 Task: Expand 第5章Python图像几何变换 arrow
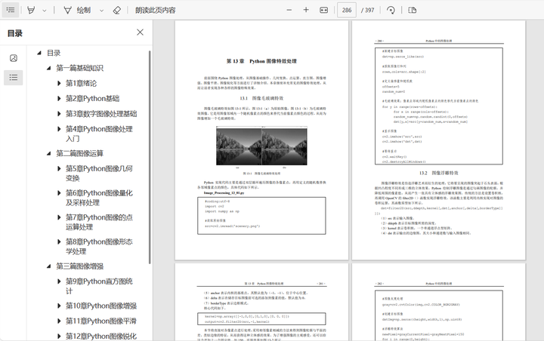(x=59, y=168)
